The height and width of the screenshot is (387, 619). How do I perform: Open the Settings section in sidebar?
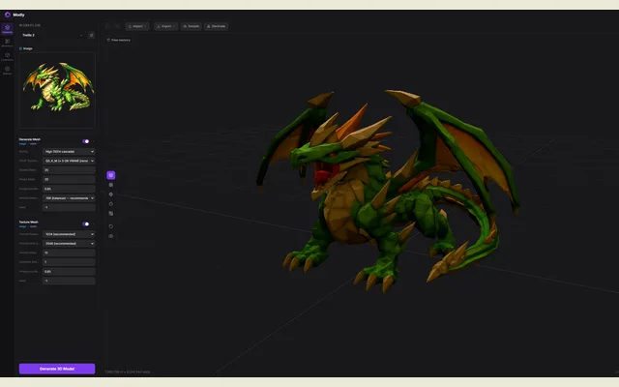7,71
